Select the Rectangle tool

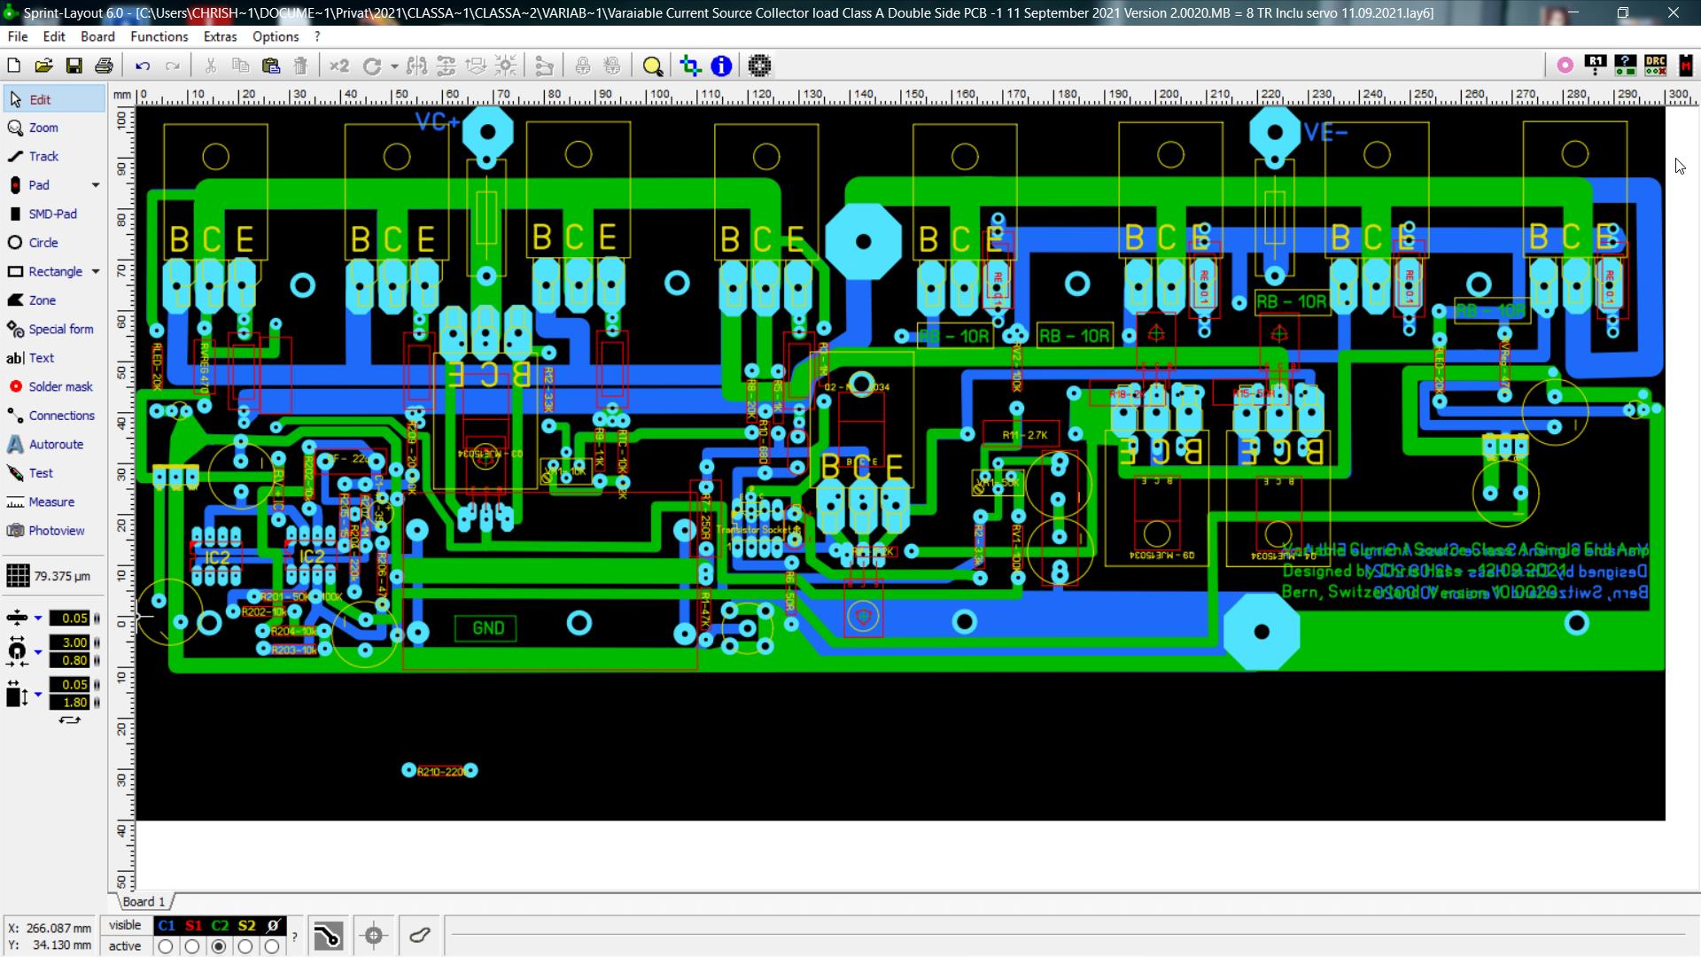[44, 272]
